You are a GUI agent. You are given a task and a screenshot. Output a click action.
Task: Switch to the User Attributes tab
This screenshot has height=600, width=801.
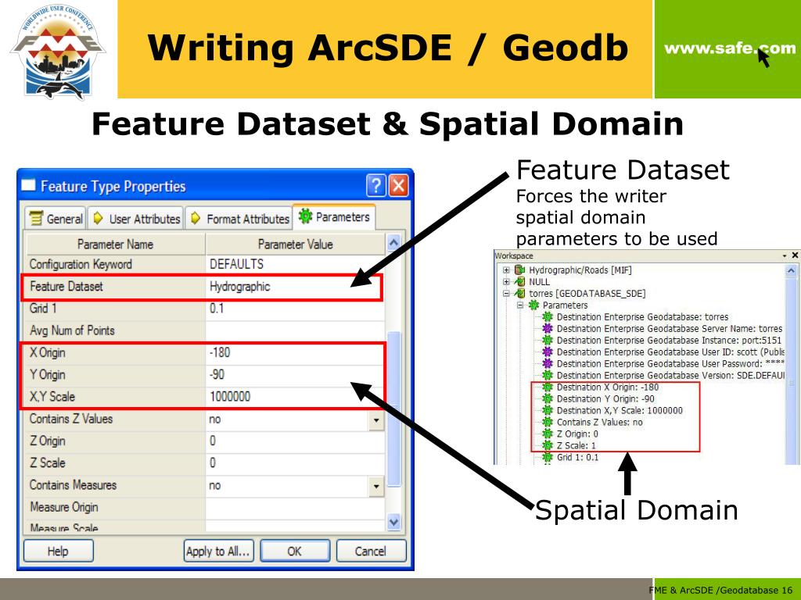pyautogui.click(x=136, y=219)
